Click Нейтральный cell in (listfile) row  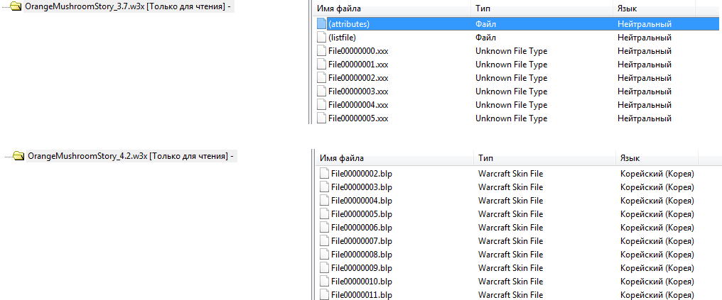coord(645,37)
